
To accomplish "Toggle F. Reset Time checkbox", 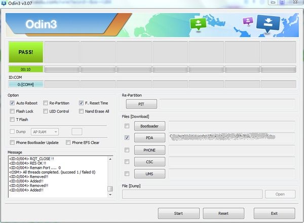I will [x=81, y=103].
